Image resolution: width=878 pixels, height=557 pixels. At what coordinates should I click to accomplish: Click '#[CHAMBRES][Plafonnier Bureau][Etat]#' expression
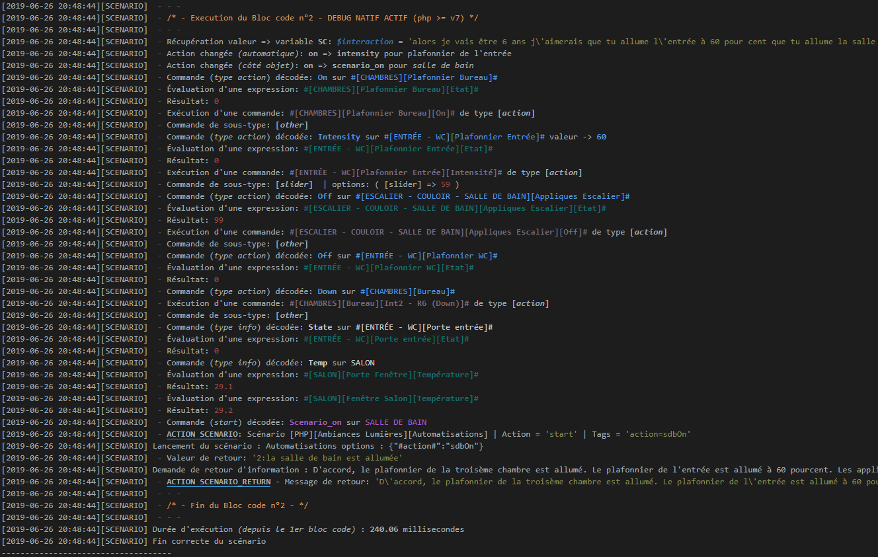pos(391,89)
